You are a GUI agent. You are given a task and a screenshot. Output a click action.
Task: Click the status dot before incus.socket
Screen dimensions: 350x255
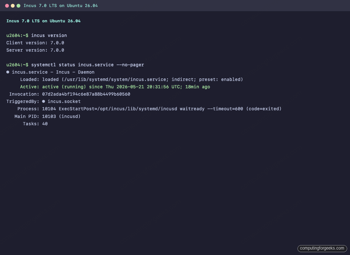[44, 101]
